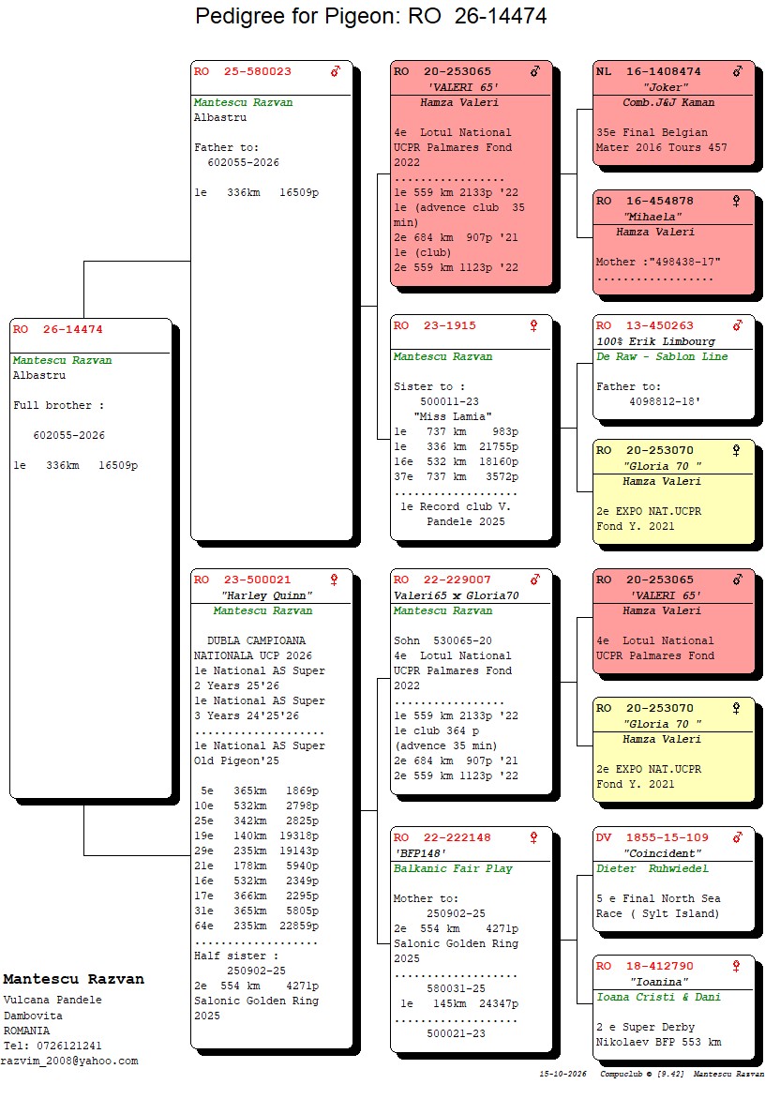Click the male symbol on Coincident card
Image resolution: width=765 pixels, height=1099 pixels.
[738, 837]
